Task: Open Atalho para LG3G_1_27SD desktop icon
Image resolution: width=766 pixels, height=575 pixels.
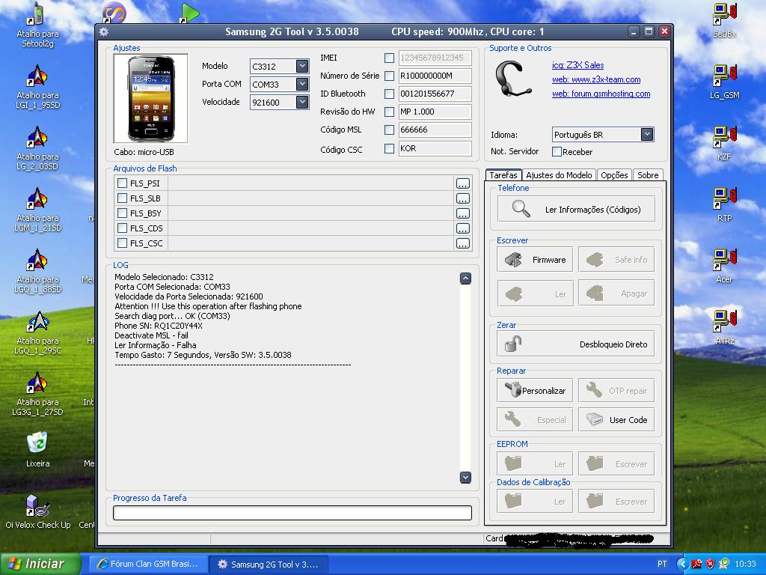Action: 37,394
